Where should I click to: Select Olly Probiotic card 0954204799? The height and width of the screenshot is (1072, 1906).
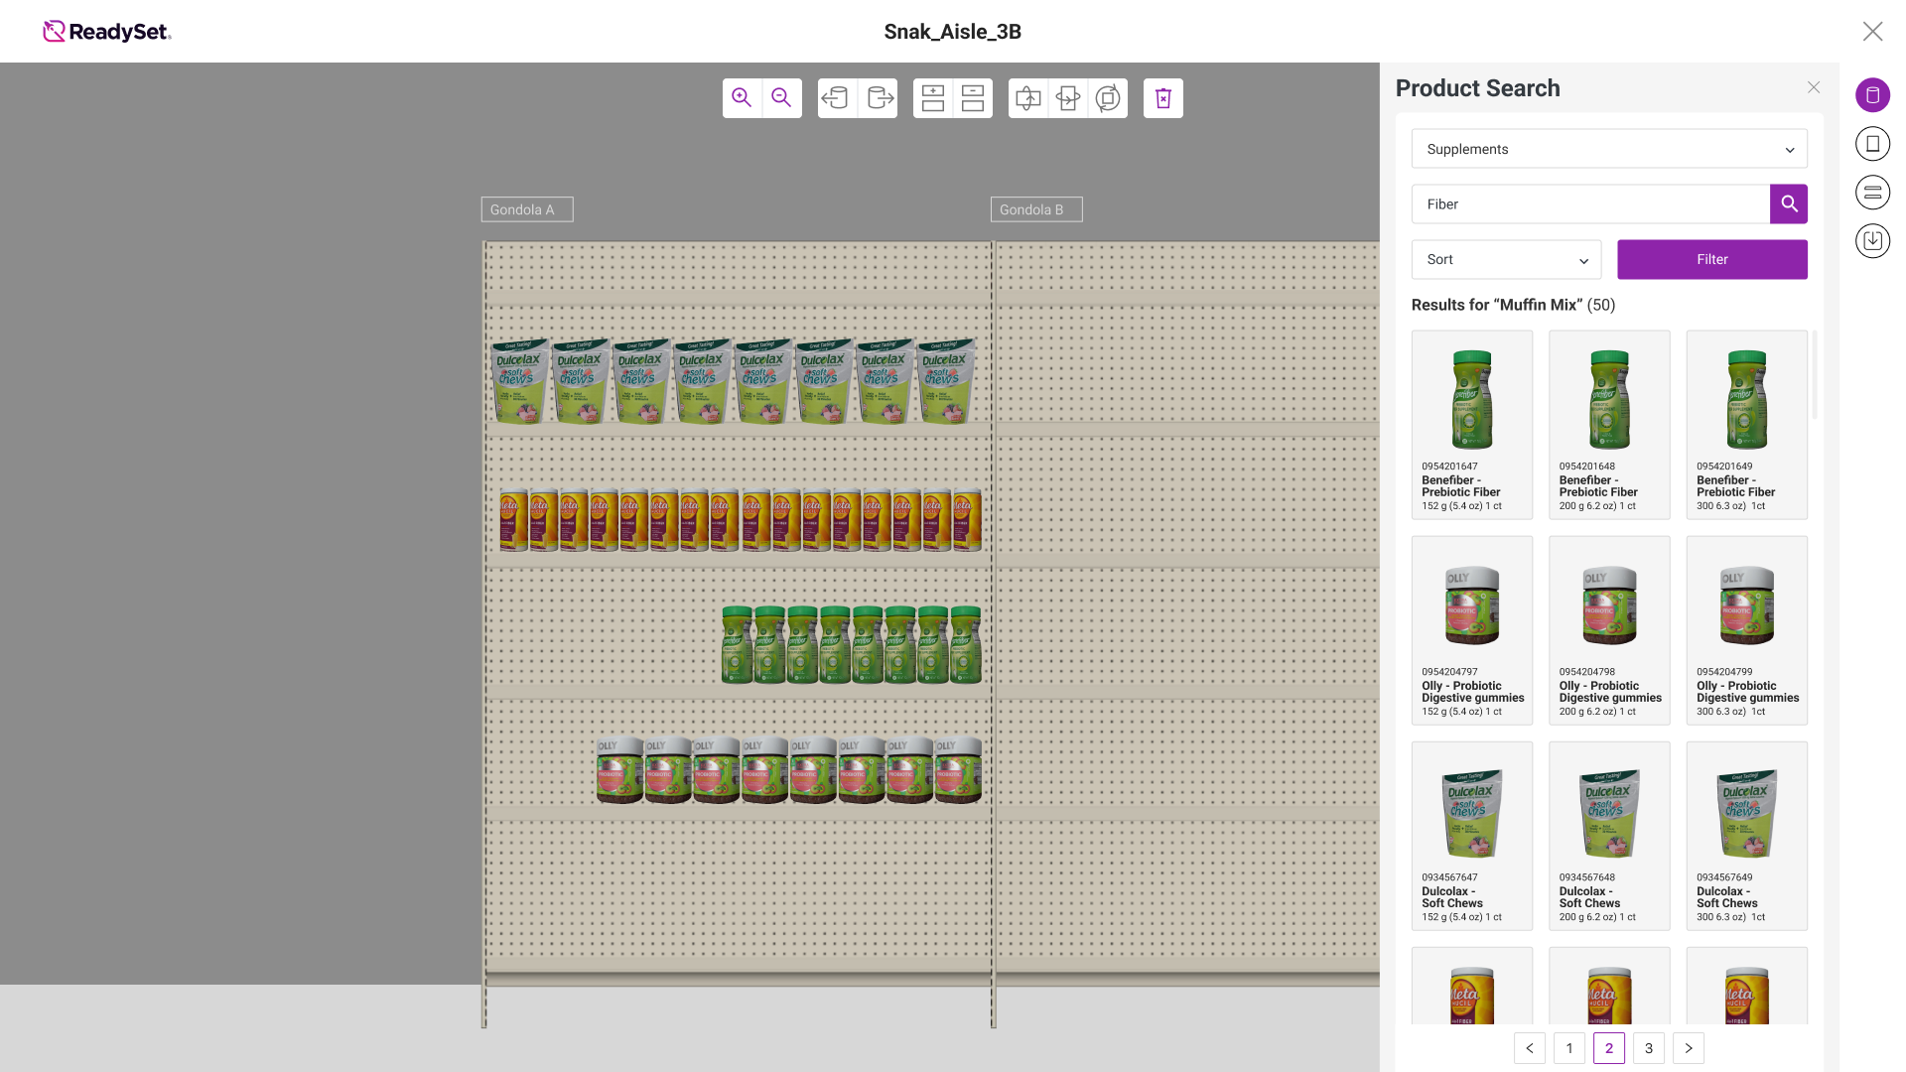pyautogui.click(x=1747, y=630)
